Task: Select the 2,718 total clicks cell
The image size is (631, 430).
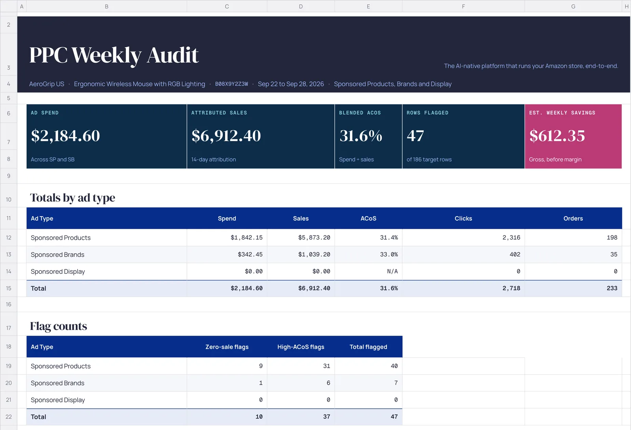Action: (463, 288)
